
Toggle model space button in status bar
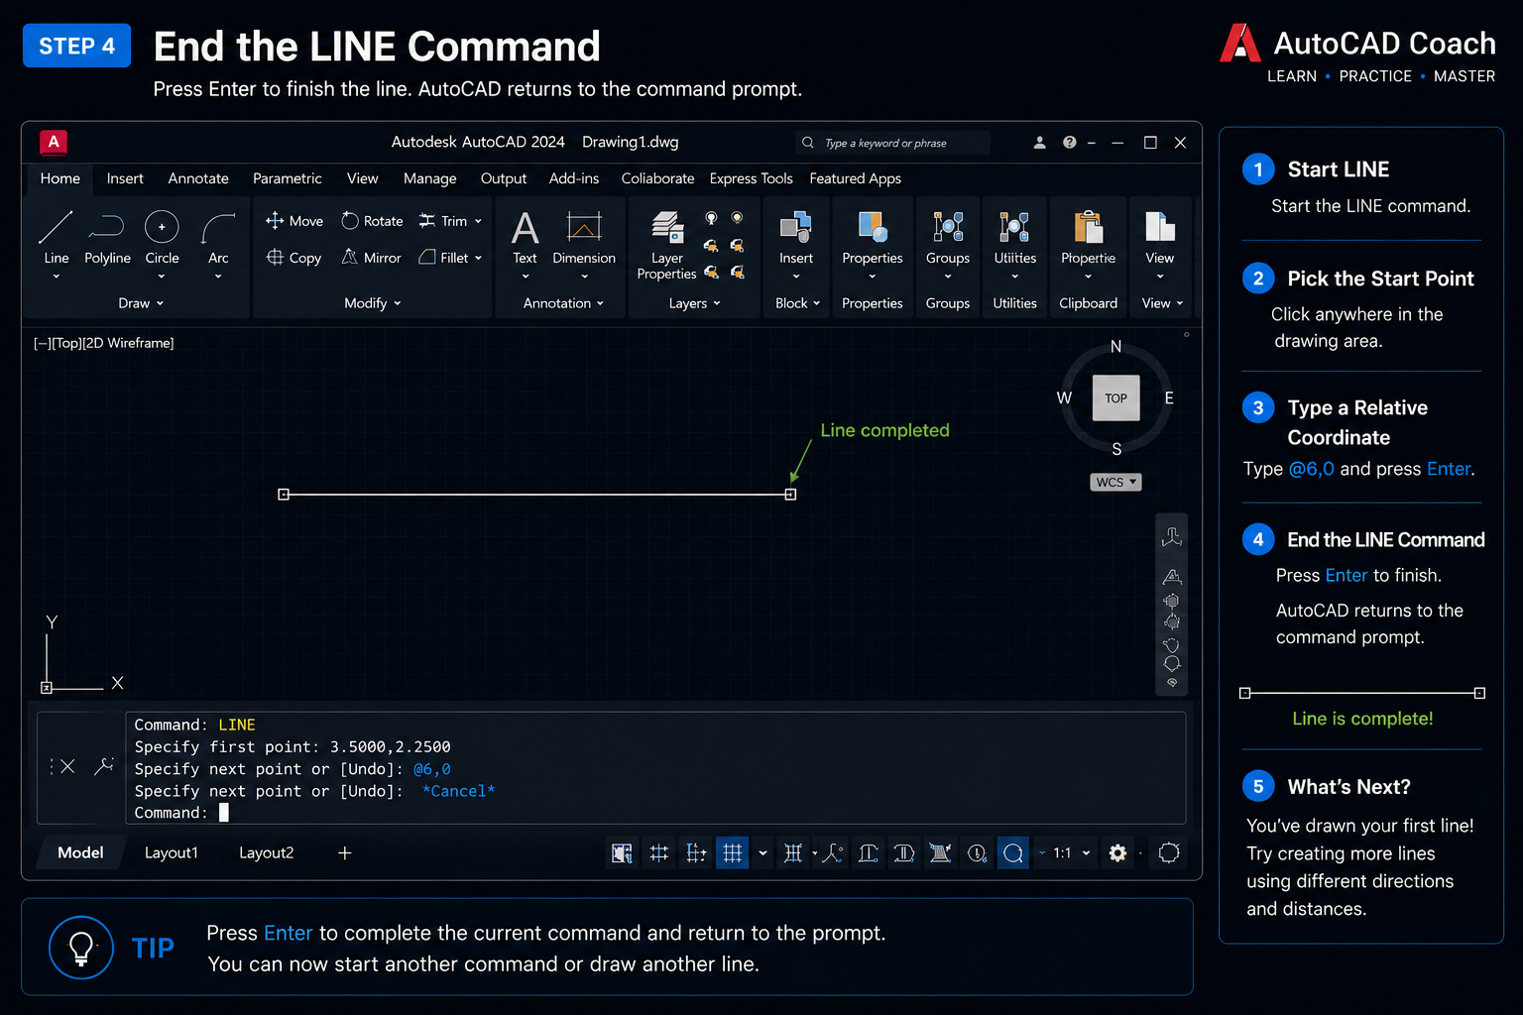coord(622,853)
